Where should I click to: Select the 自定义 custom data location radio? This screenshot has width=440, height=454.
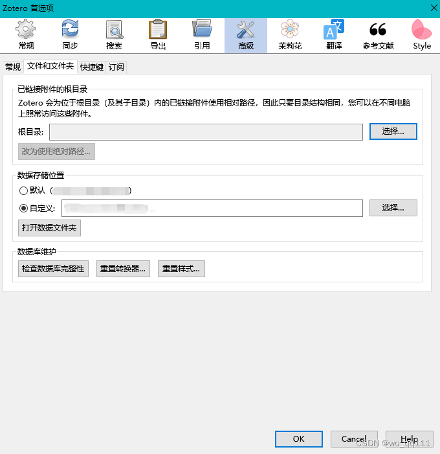23,208
